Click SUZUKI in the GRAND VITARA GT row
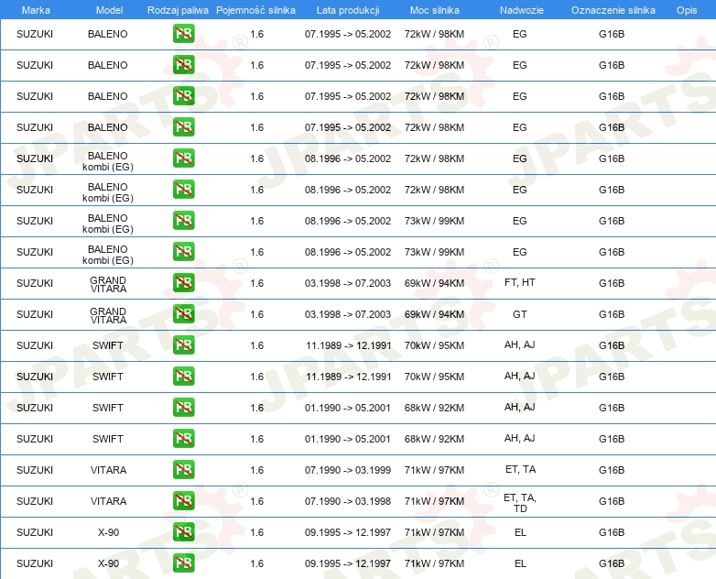The height and width of the screenshot is (579, 716). (35, 314)
